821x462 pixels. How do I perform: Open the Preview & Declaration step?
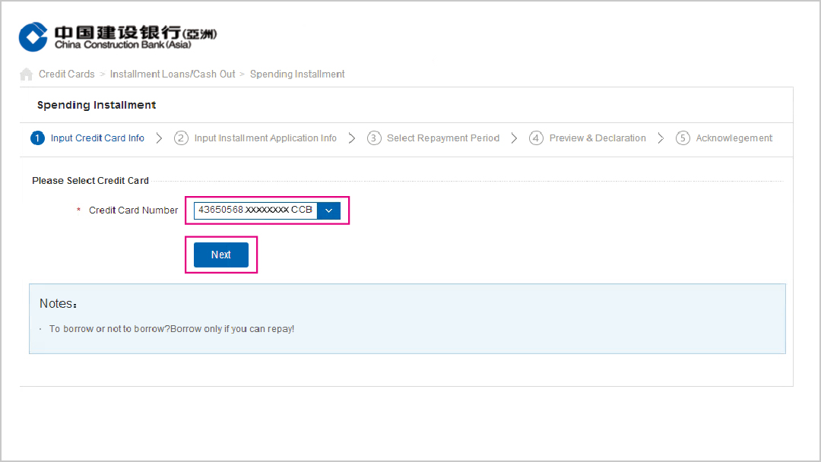point(598,138)
